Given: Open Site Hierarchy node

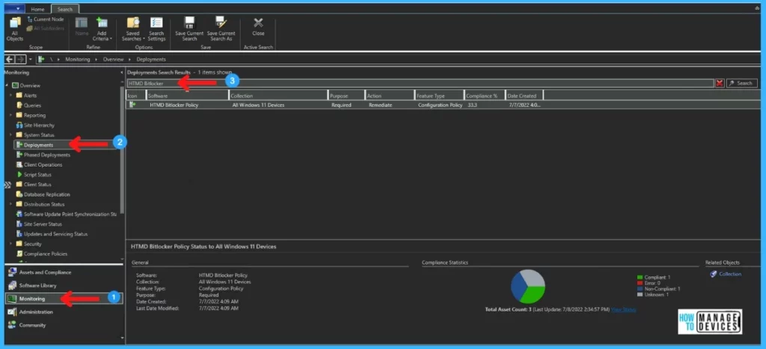Looking at the screenshot, I should [35, 125].
